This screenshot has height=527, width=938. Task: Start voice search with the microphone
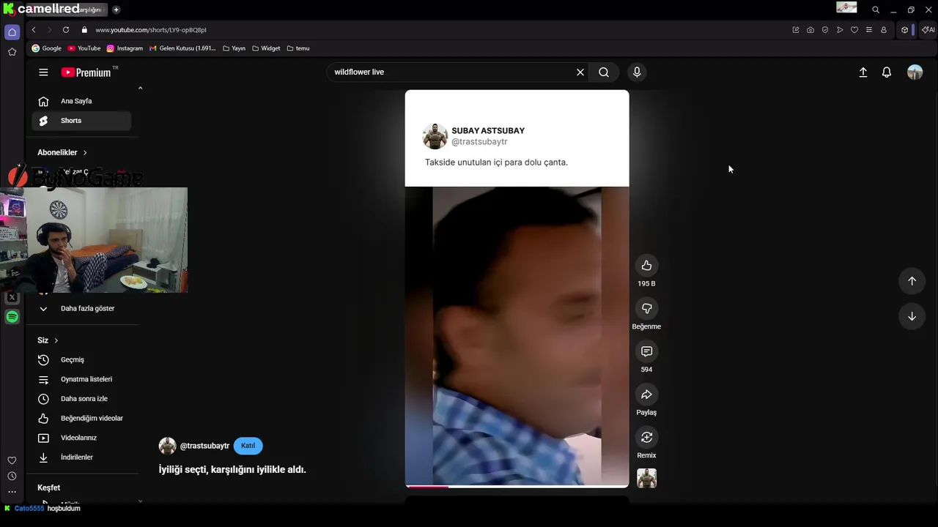coord(637,72)
